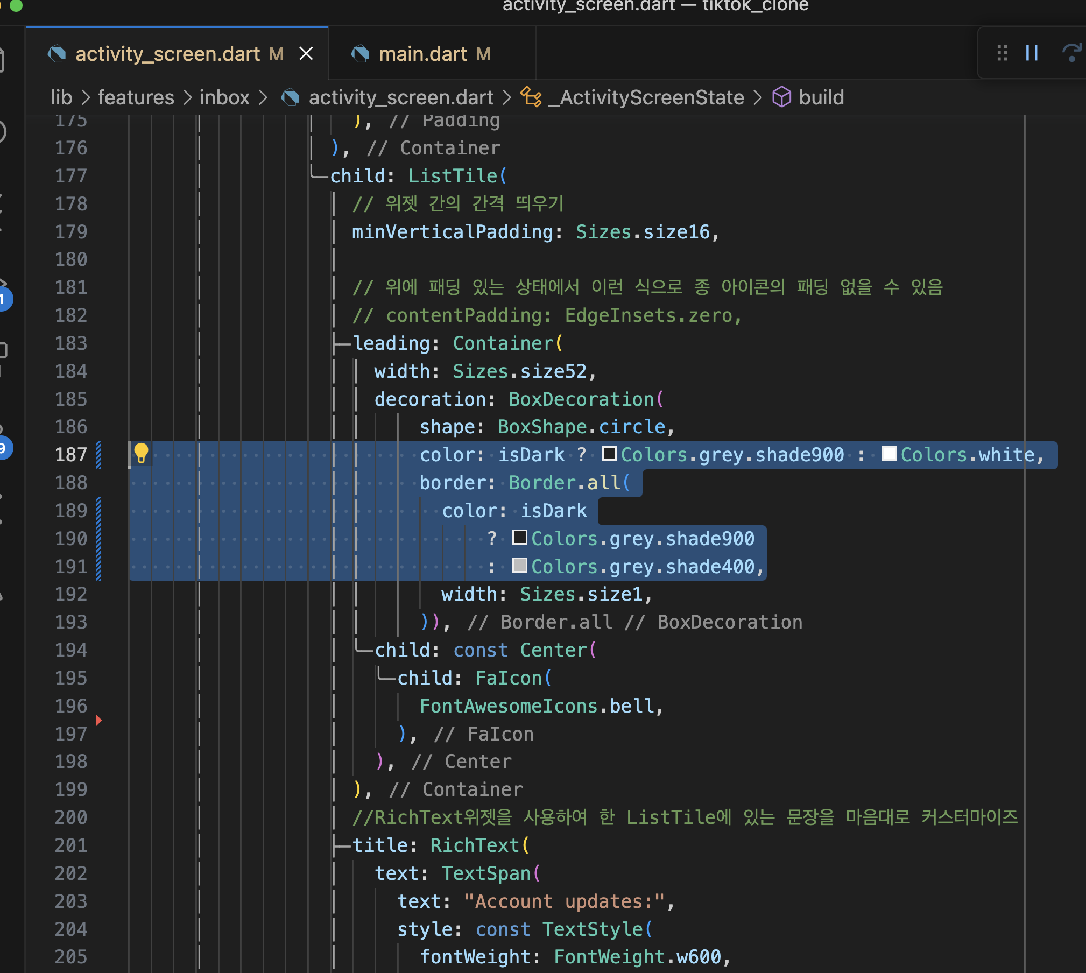The image size is (1086, 973).
Task: Close the activity_screen.dart tab
Action: pyautogui.click(x=306, y=54)
